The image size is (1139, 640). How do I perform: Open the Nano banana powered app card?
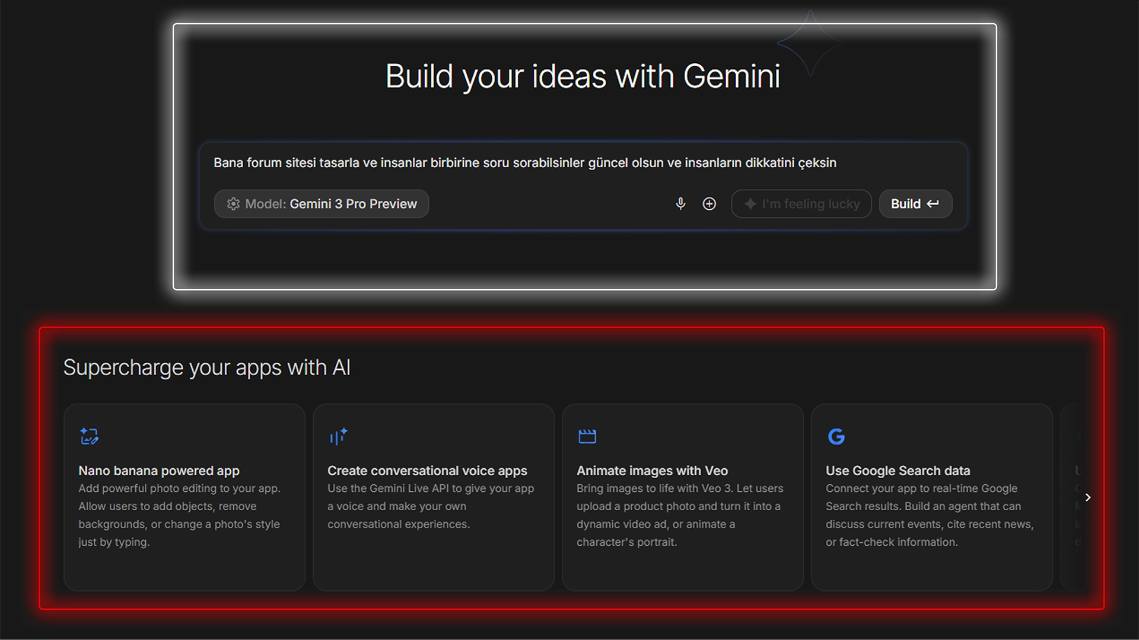pos(184,497)
